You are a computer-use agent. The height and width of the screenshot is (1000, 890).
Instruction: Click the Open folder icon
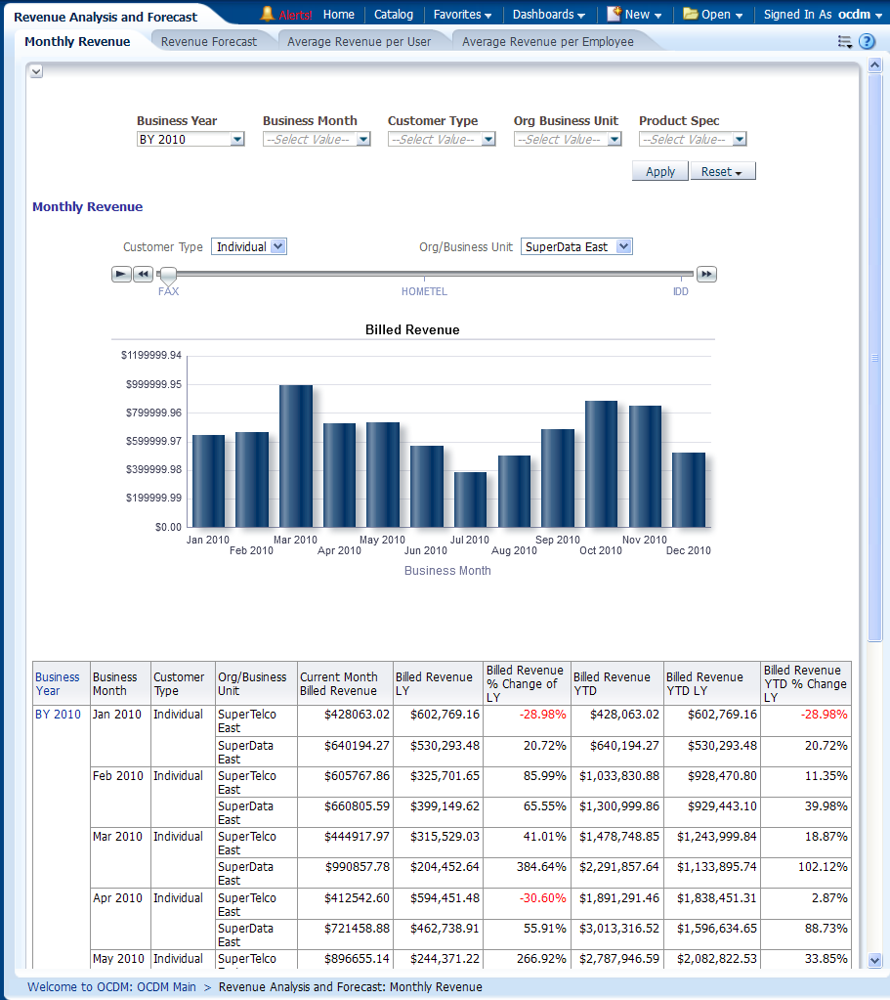[690, 14]
